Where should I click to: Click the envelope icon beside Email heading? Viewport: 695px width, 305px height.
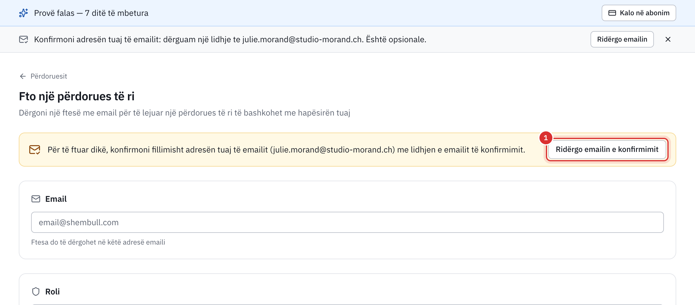pos(36,199)
